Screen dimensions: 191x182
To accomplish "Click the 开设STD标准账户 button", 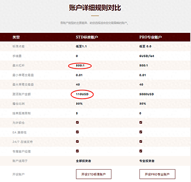I will [x=94, y=174].
